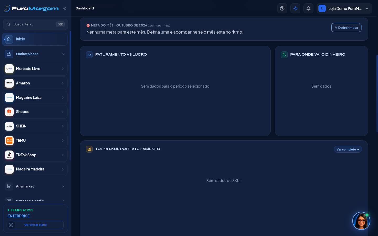The height and width of the screenshot is (236, 378).
Task: Click the Magazine Luiza logo icon
Action: point(9,98)
